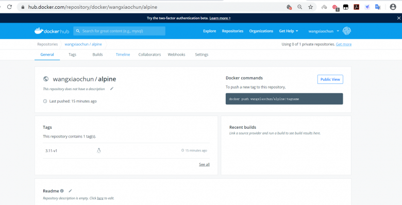Click the cloud extension icon in toolbar
The height and width of the screenshot is (205, 402).
(x=324, y=7)
